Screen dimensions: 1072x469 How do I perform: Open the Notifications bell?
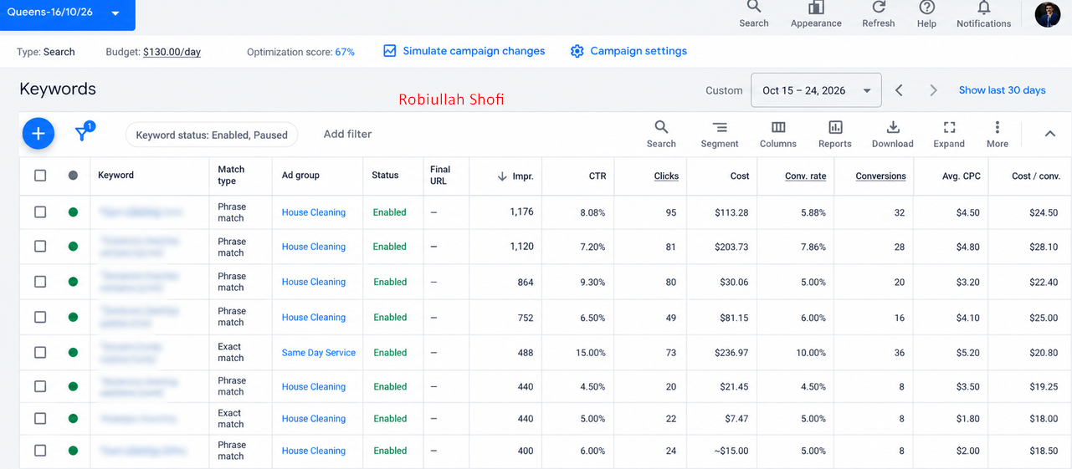click(984, 8)
